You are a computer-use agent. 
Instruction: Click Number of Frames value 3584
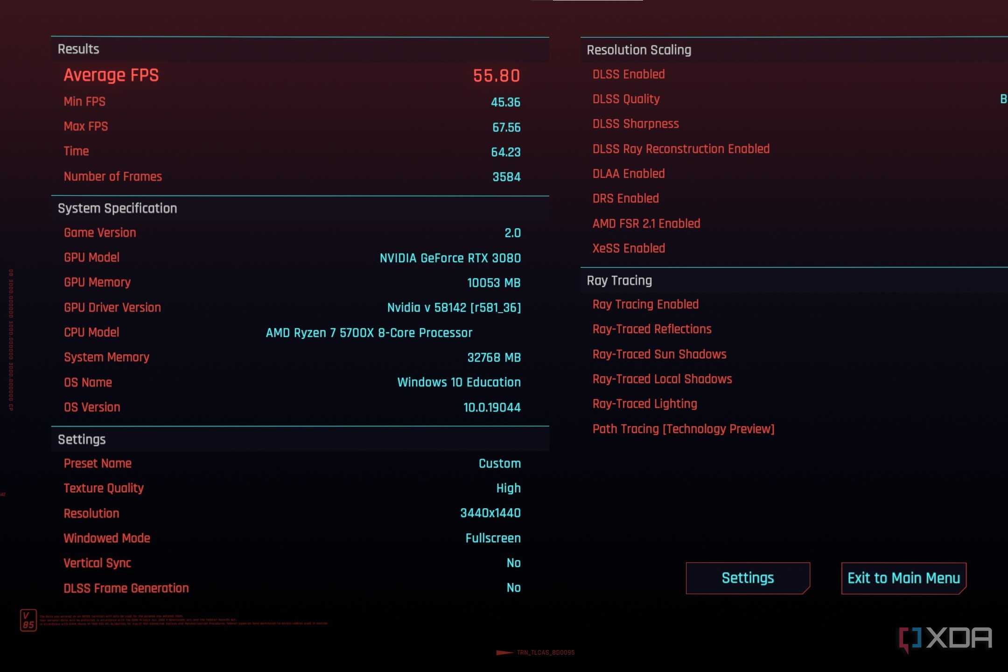pyautogui.click(x=506, y=177)
